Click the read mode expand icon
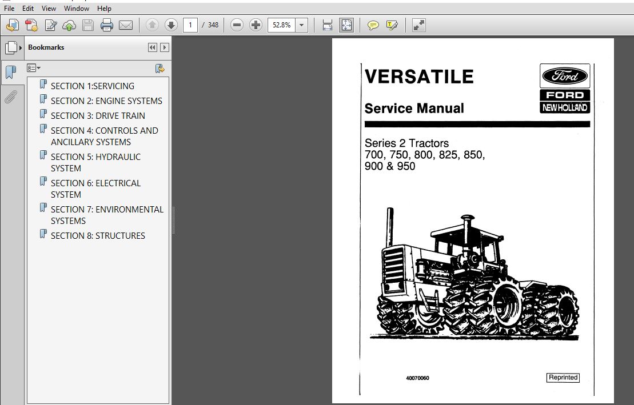Viewport: 634px width, 405px height. coord(418,25)
